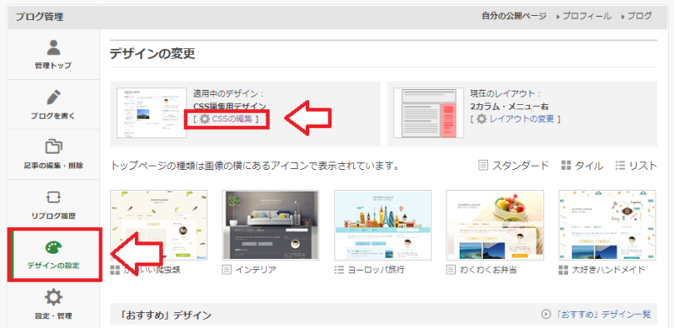Select 管理トップ menu label
The width and height of the screenshot is (674, 328).
coord(53,66)
